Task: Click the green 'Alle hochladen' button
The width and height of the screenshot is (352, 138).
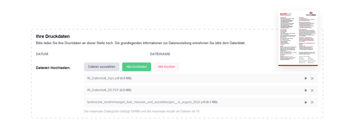Action: pos(137,67)
